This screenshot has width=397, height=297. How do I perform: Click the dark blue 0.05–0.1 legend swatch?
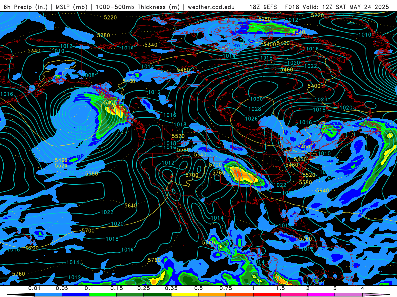coord(75,295)
